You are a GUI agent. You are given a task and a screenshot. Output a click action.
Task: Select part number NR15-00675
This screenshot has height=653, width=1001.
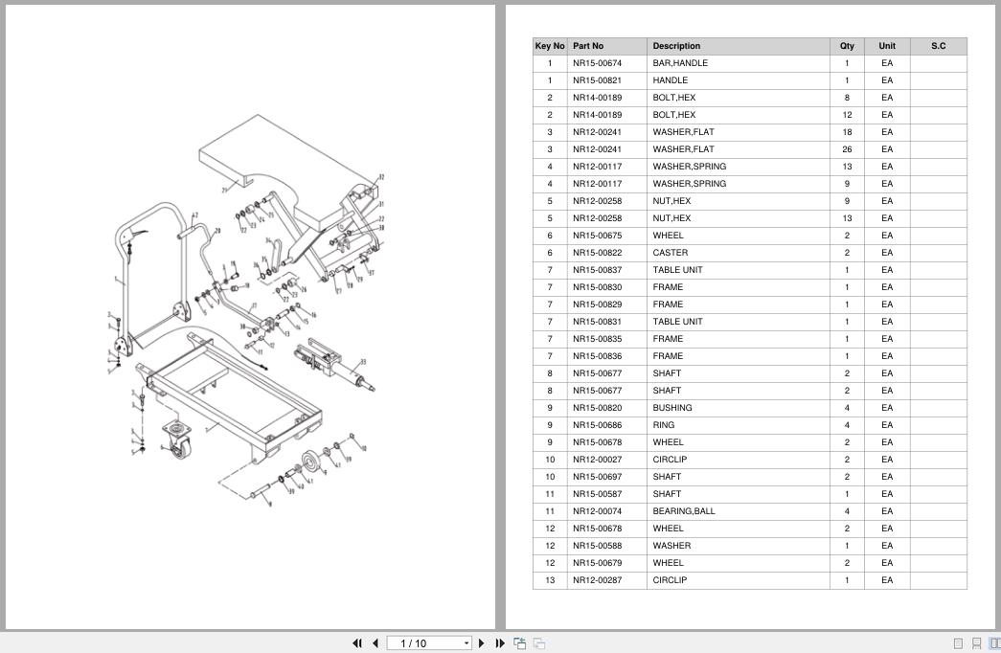597,236
